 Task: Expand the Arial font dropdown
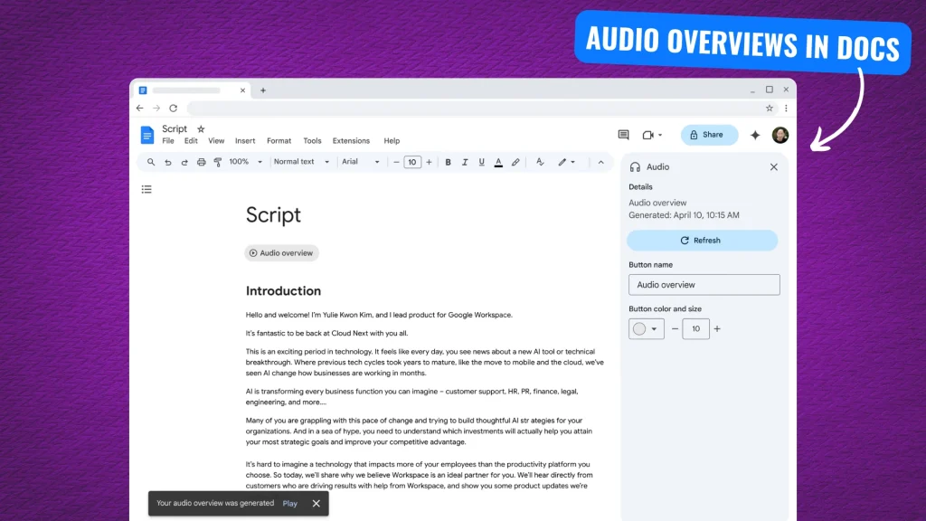360,162
